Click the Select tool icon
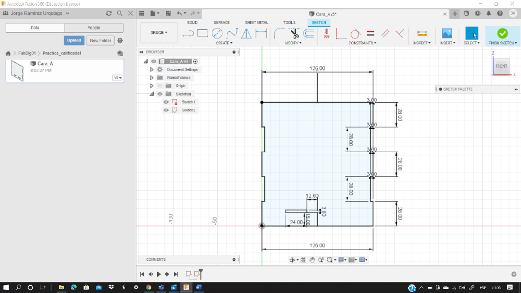Image resolution: width=521 pixels, height=293 pixels. point(471,33)
